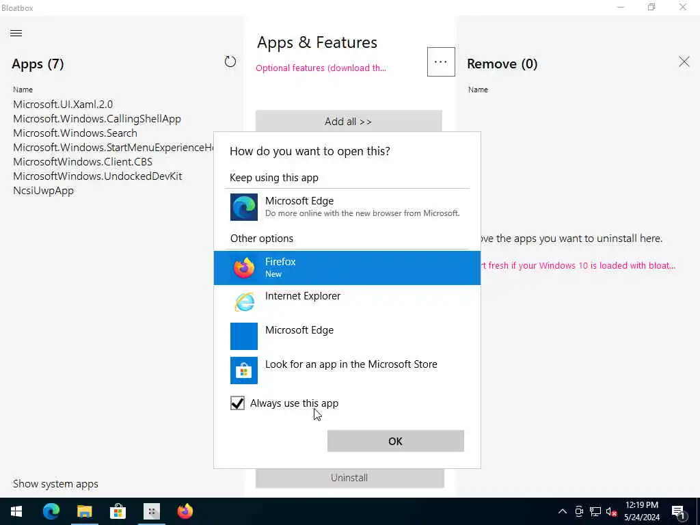Select Microsoft Edge under Keep using this app

(x=347, y=206)
